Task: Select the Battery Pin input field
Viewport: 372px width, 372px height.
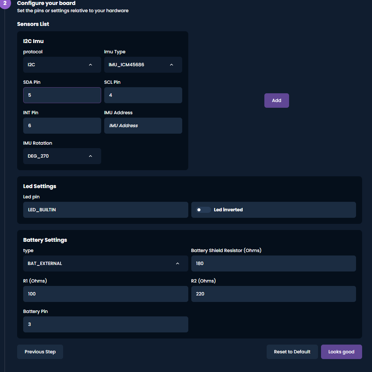Action: [x=105, y=324]
